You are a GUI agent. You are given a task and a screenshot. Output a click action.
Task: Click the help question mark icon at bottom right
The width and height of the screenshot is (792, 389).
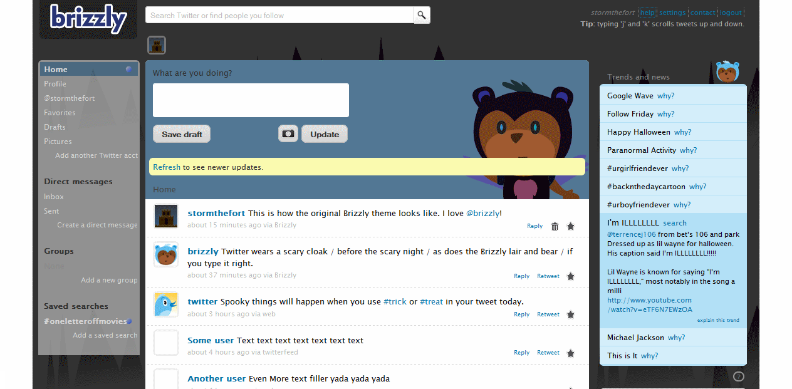739,376
